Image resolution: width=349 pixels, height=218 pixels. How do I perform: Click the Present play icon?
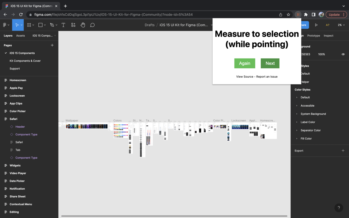316,25
